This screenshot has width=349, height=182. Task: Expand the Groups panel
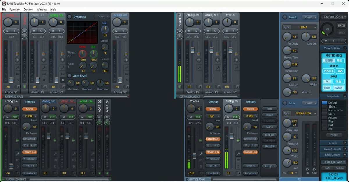click(345, 143)
